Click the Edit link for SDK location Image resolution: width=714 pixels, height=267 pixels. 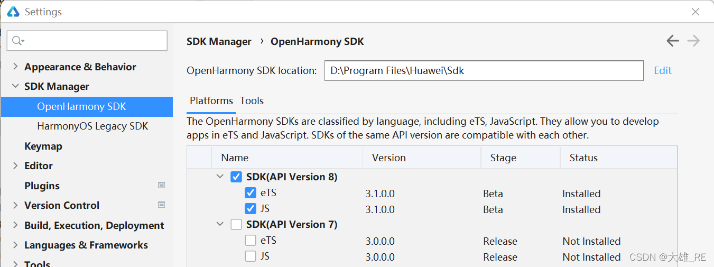coord(663,70)
